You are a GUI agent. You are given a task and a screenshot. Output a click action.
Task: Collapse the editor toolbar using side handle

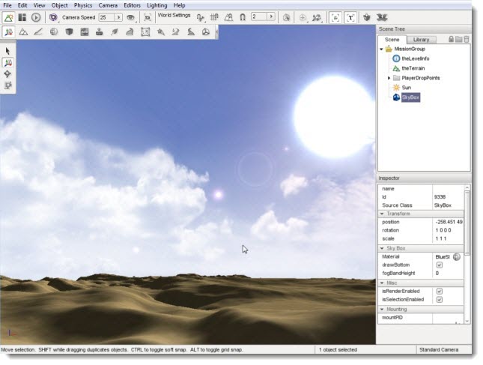[x=217, y=31]
